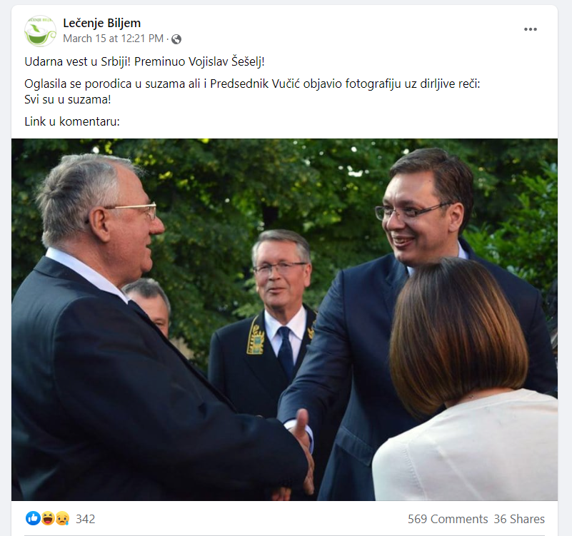The width and height of the screenshot is (572, 536).
Task: Click the 'Svi su u suzama!' text line
Action: point(68,99)
